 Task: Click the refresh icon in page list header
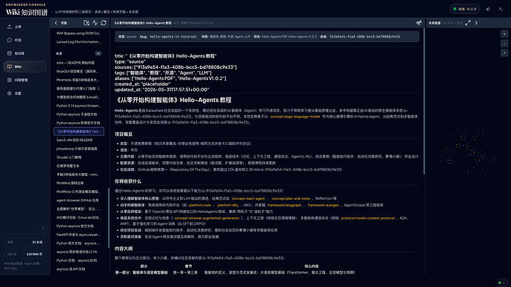104,23
